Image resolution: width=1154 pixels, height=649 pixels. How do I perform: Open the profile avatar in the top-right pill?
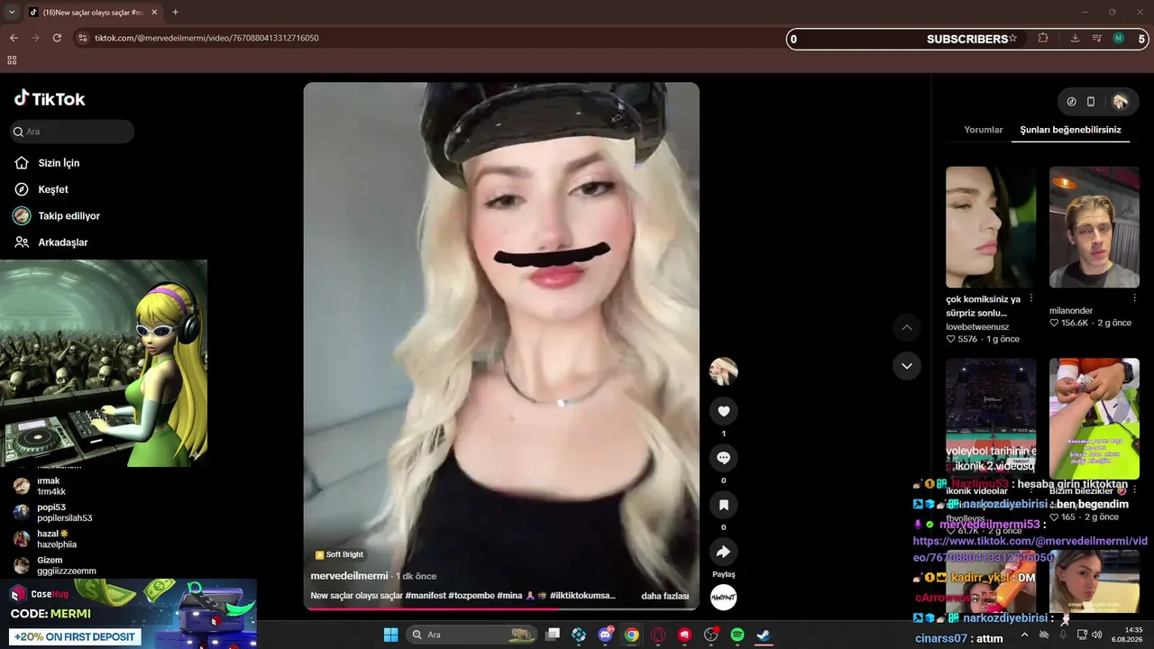[1120, 102]
